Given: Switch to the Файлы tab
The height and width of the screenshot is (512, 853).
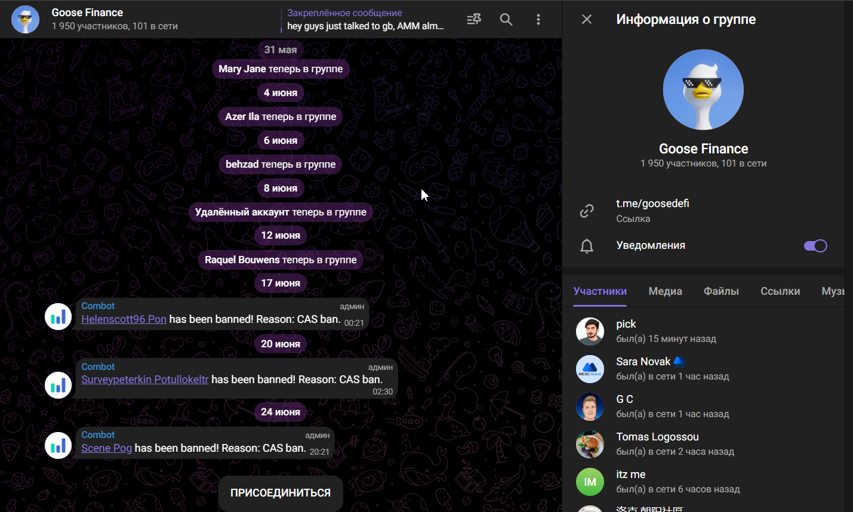Looking at the screenshot, I should tap(721, 291).
